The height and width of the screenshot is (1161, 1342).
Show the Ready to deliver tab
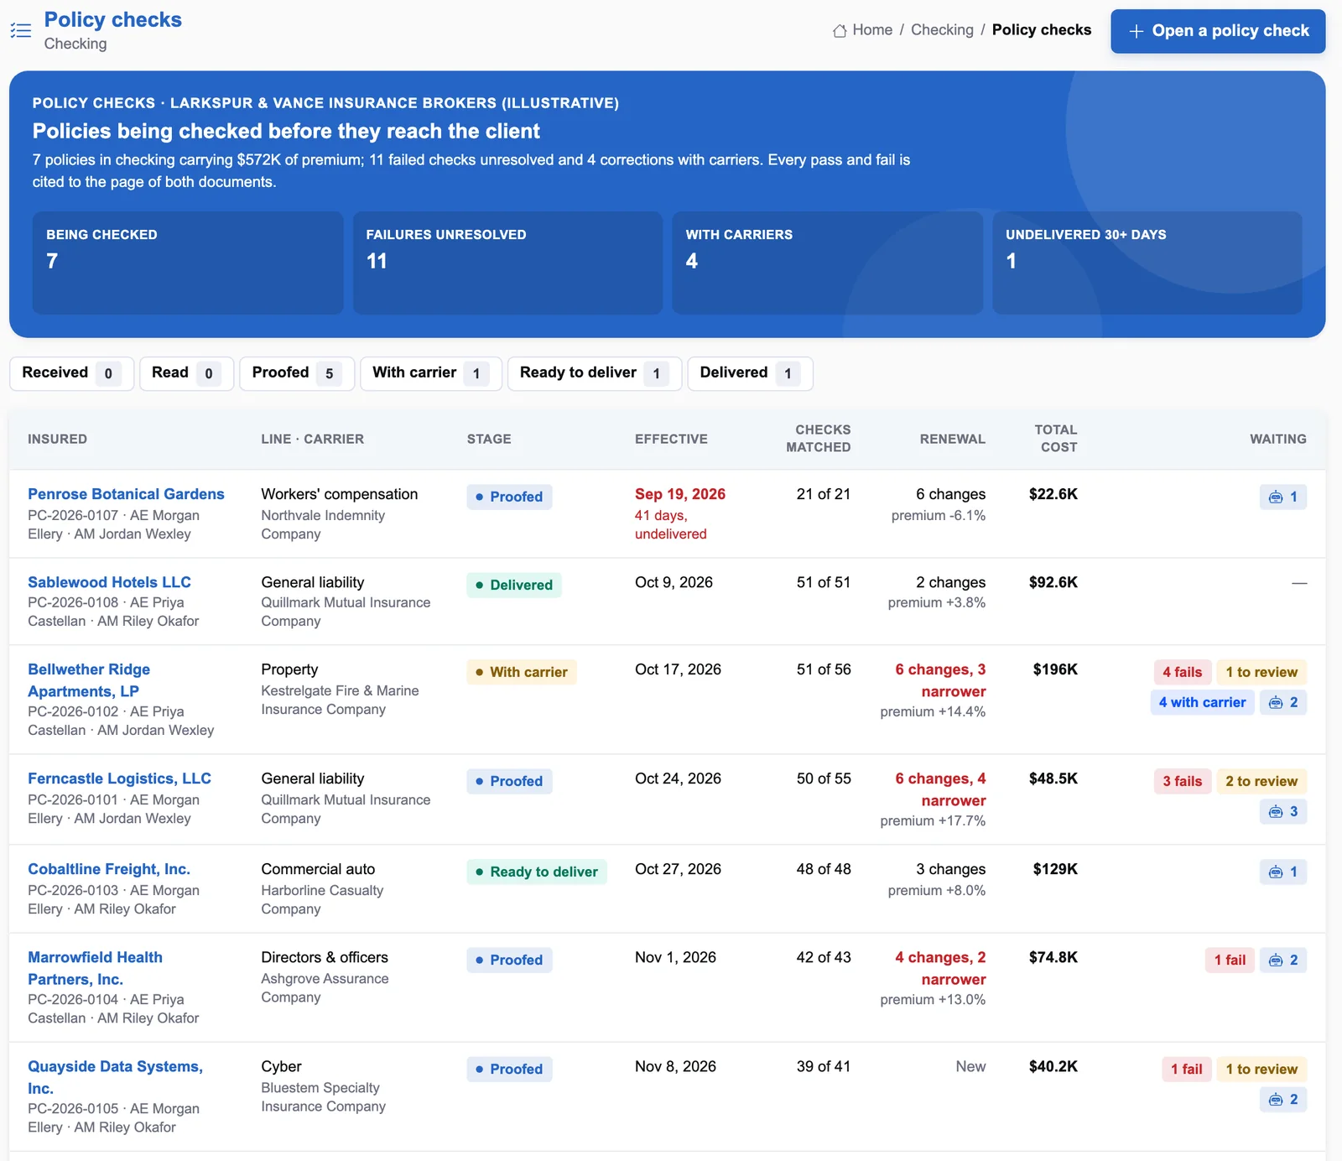pos(595,373)
